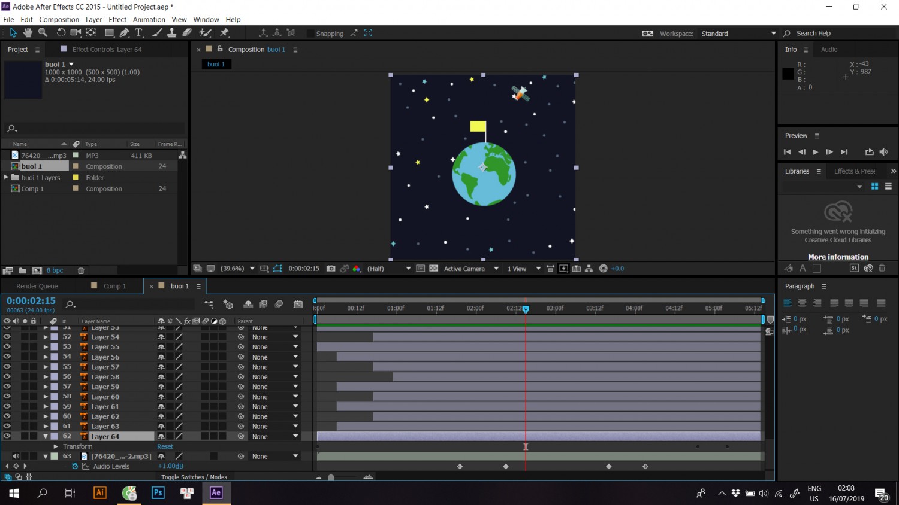Click Reset for Layer 64 Transform
The height and width of the screenshot is (505, 899).
pos(165,447)
